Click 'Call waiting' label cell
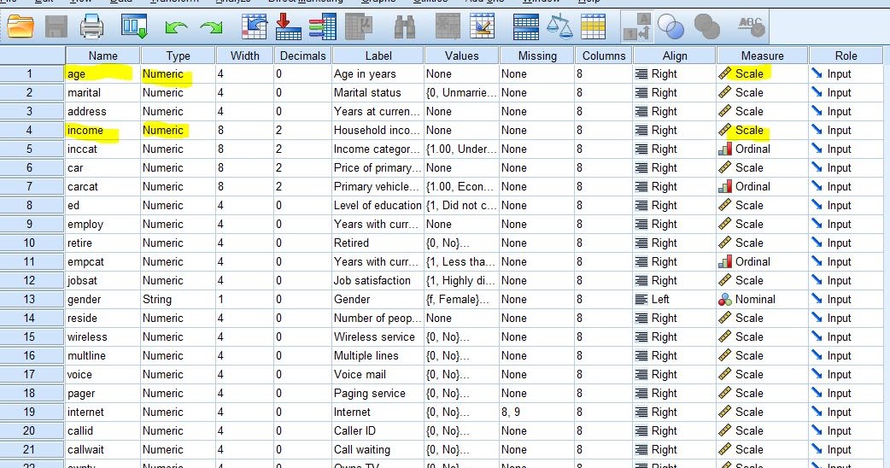This screenshot has width=890, height=468. [x=378, y=450]
